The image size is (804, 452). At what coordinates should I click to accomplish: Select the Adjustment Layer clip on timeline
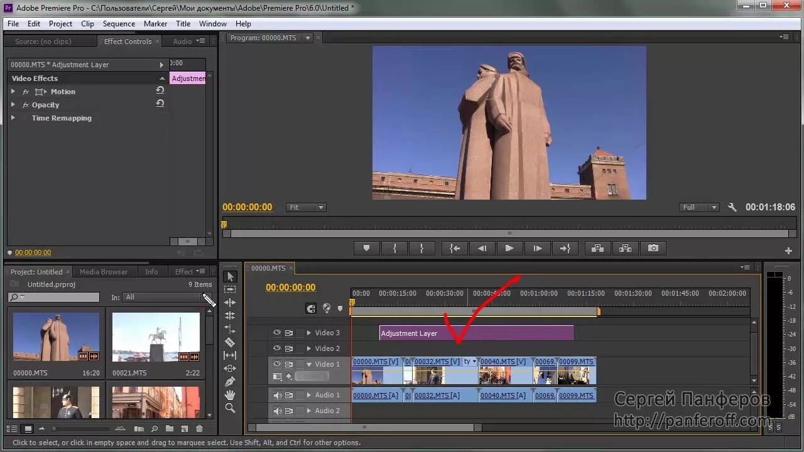(x=476, y=333)
